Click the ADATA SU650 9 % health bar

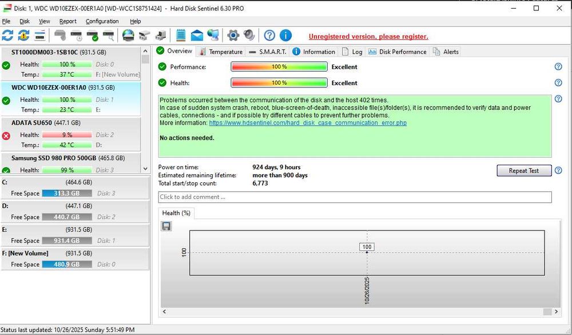pyautogui.click(x=67, y=135)
